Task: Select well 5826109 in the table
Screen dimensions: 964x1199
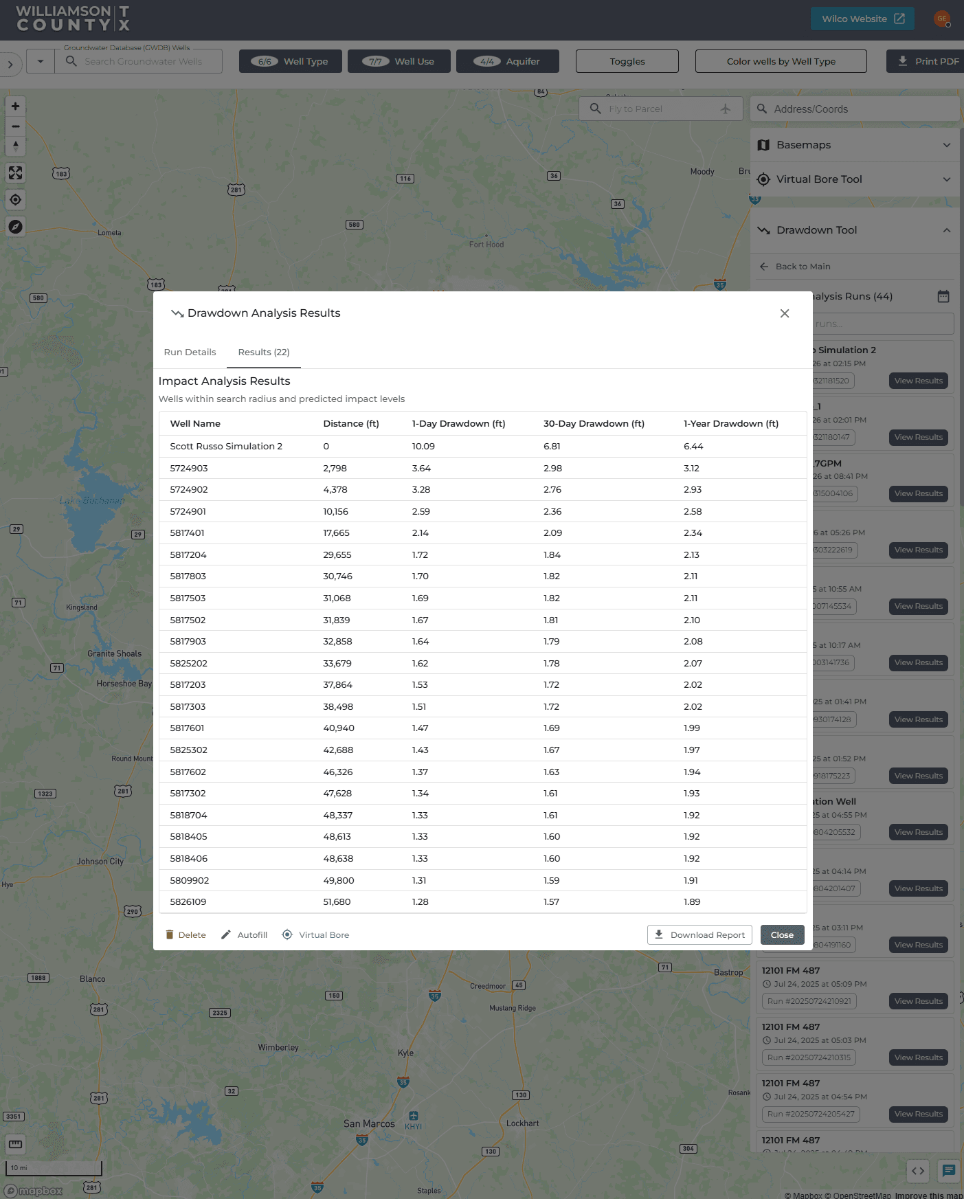Action: click(x=482, y=901)
